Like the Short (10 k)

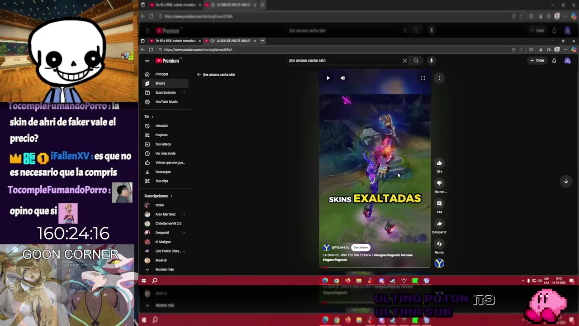(439, 163)
